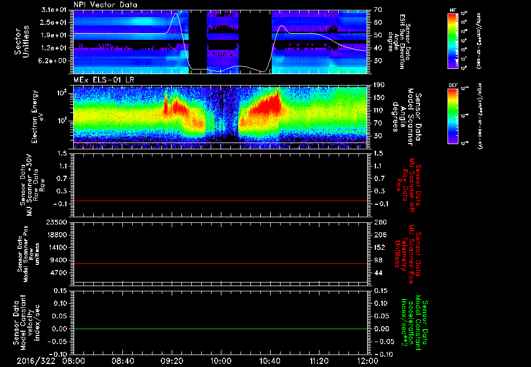Click the "2016/322" date label
531x367 pixels.
pyautogui.click(x=36, y=361)
